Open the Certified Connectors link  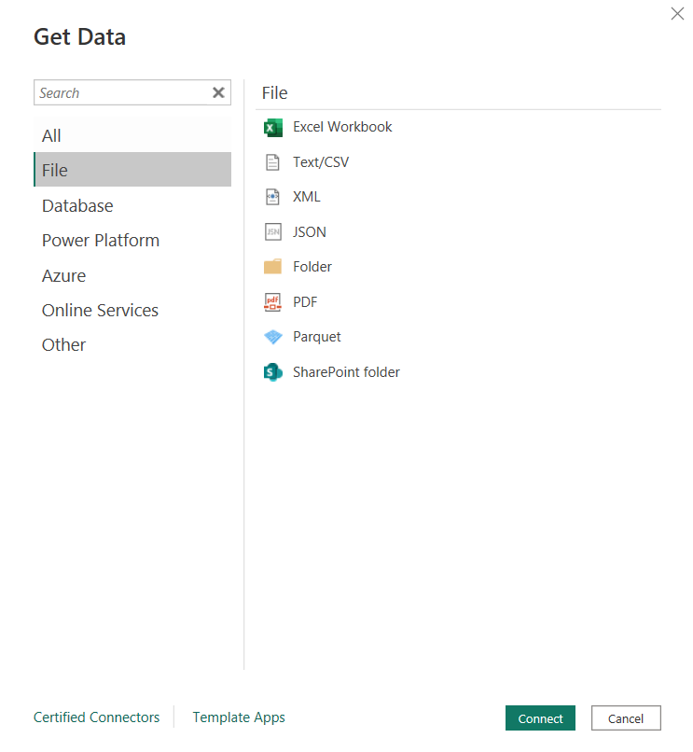pos(97,717)
